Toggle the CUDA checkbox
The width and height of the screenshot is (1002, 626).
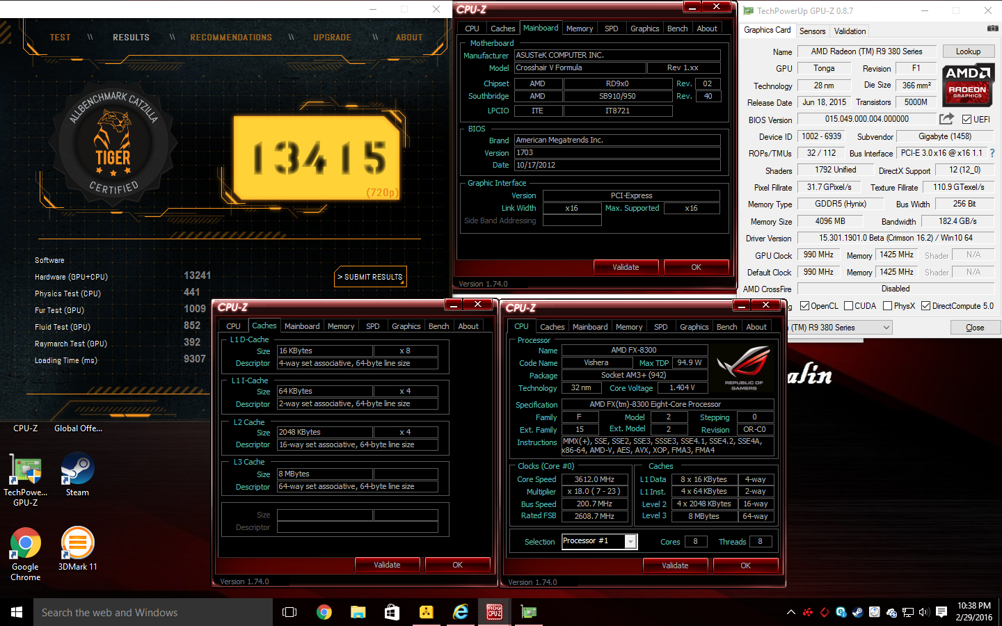(x=848, y=306)
